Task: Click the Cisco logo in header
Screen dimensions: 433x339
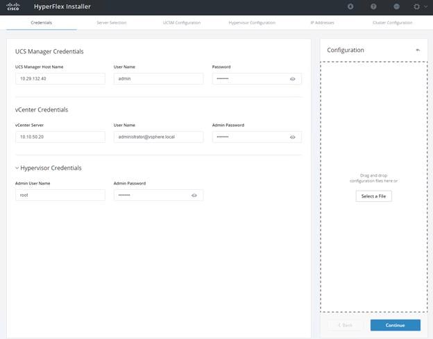Action: click(13, 6)
